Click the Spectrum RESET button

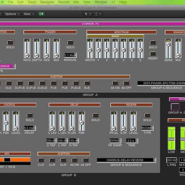pos(153,54)
